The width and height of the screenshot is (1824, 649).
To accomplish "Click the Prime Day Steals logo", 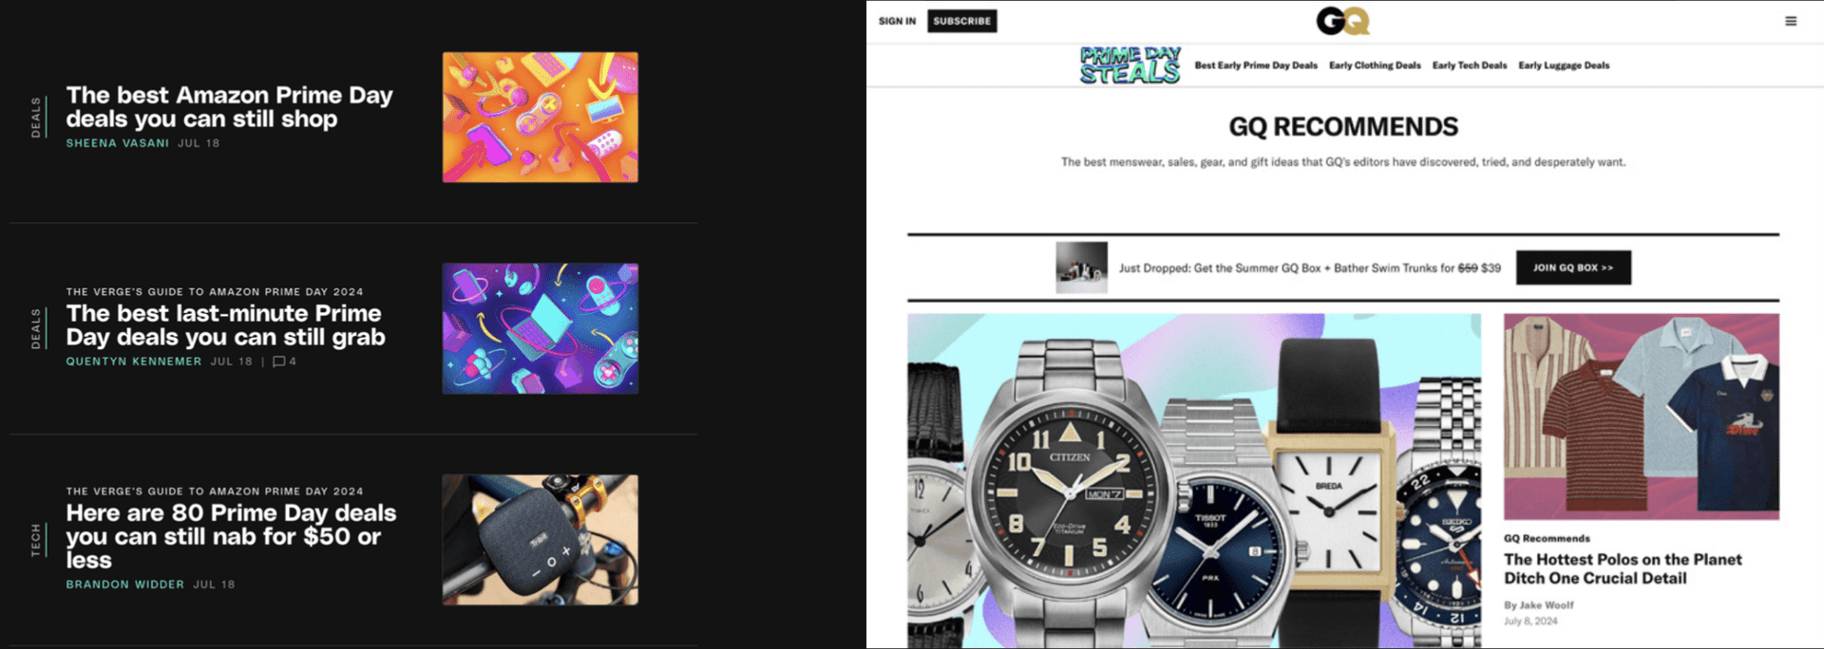I will click(1130, 65).
